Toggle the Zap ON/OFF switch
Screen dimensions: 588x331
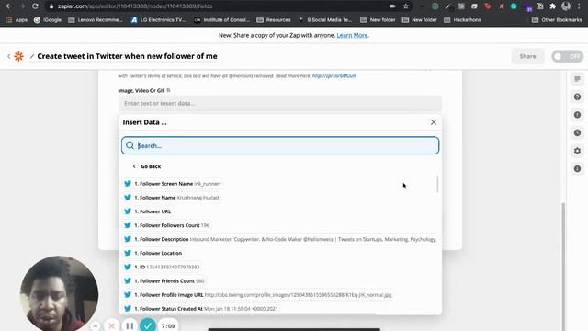(568, 56)
